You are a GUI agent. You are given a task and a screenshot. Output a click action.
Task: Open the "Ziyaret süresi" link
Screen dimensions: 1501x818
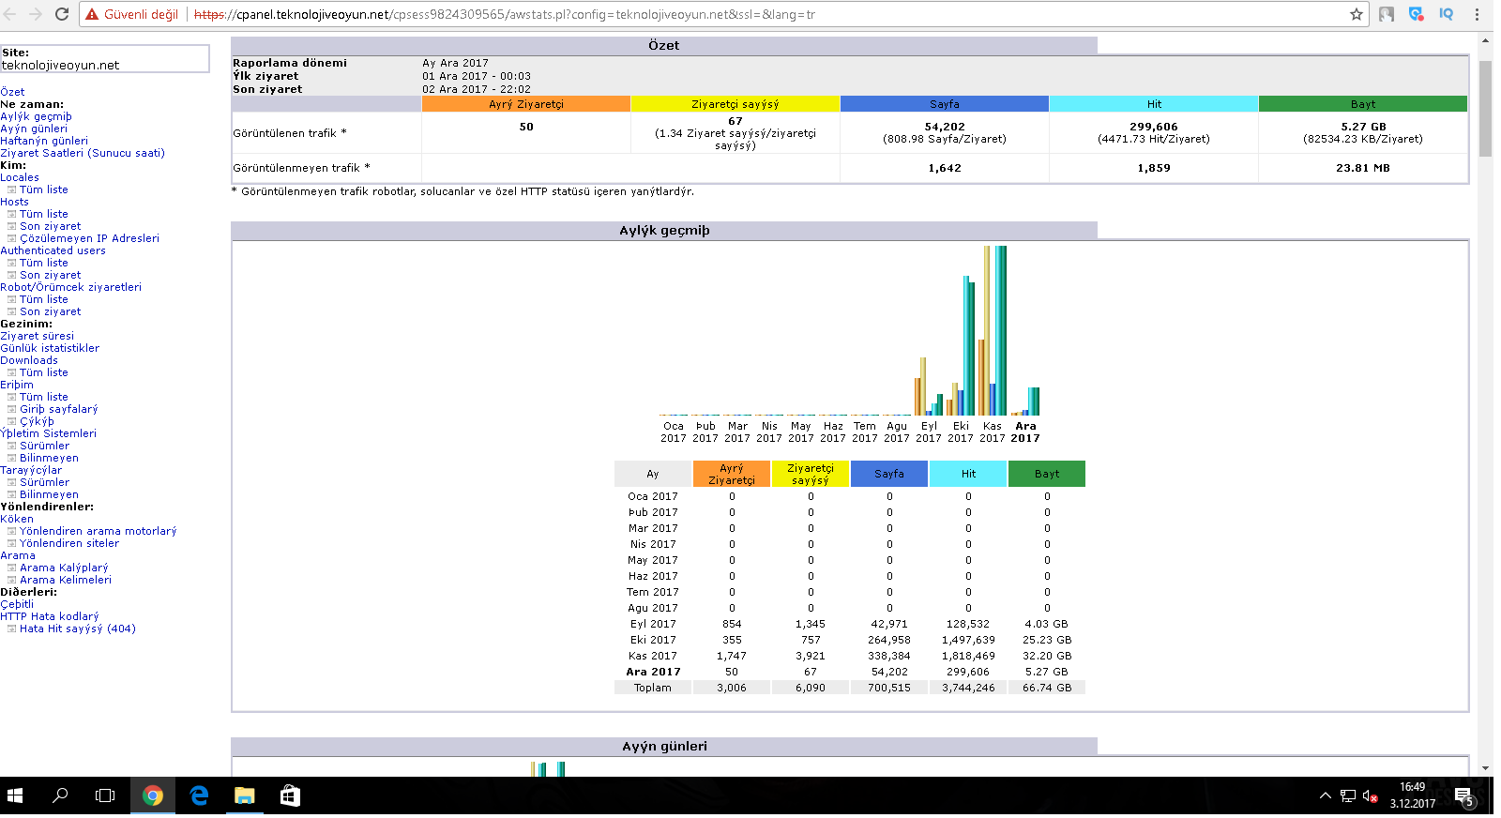coord(37,336)
